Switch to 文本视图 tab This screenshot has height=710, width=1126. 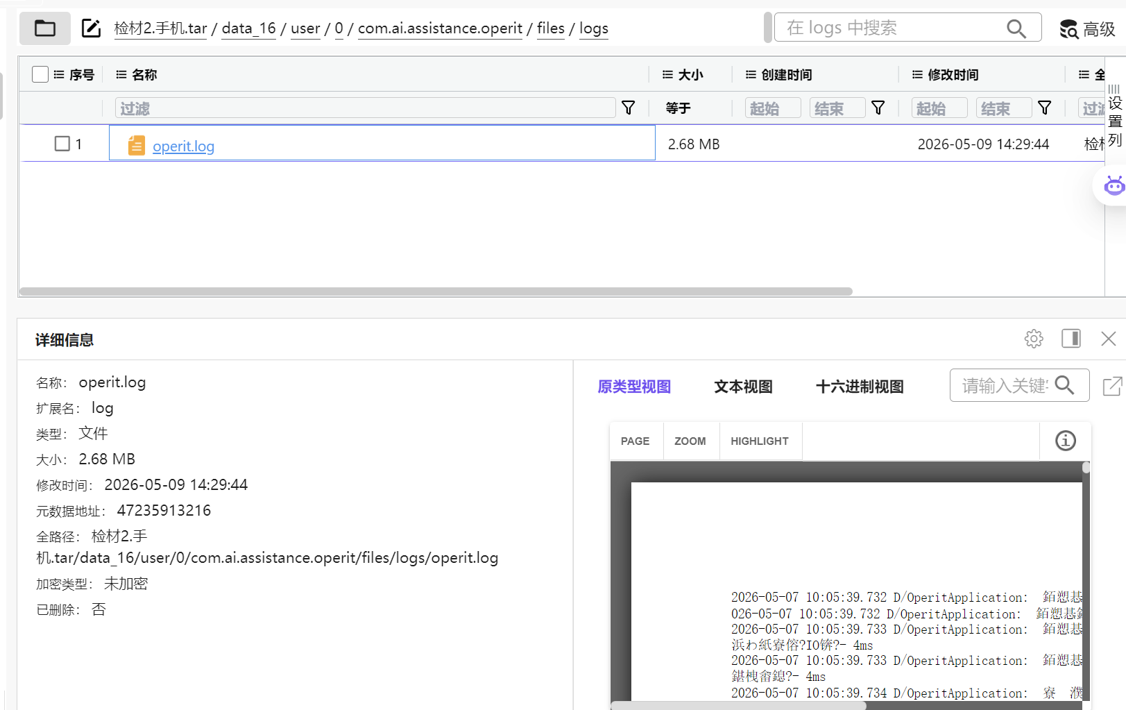(x=743, y=387)
